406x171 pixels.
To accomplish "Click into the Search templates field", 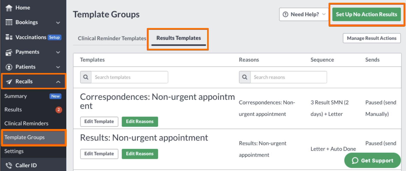I will coord(129,77).
